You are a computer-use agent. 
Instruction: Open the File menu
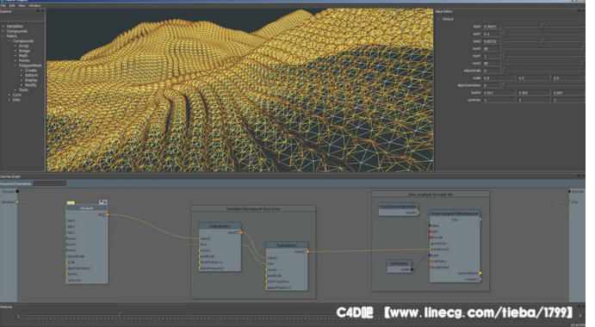3,6
